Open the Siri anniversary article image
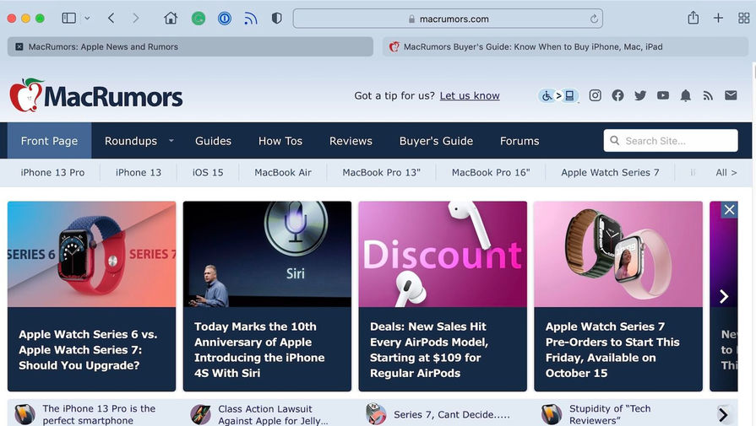The width and height of the screenshot is (756, 426). coord(267,254)
